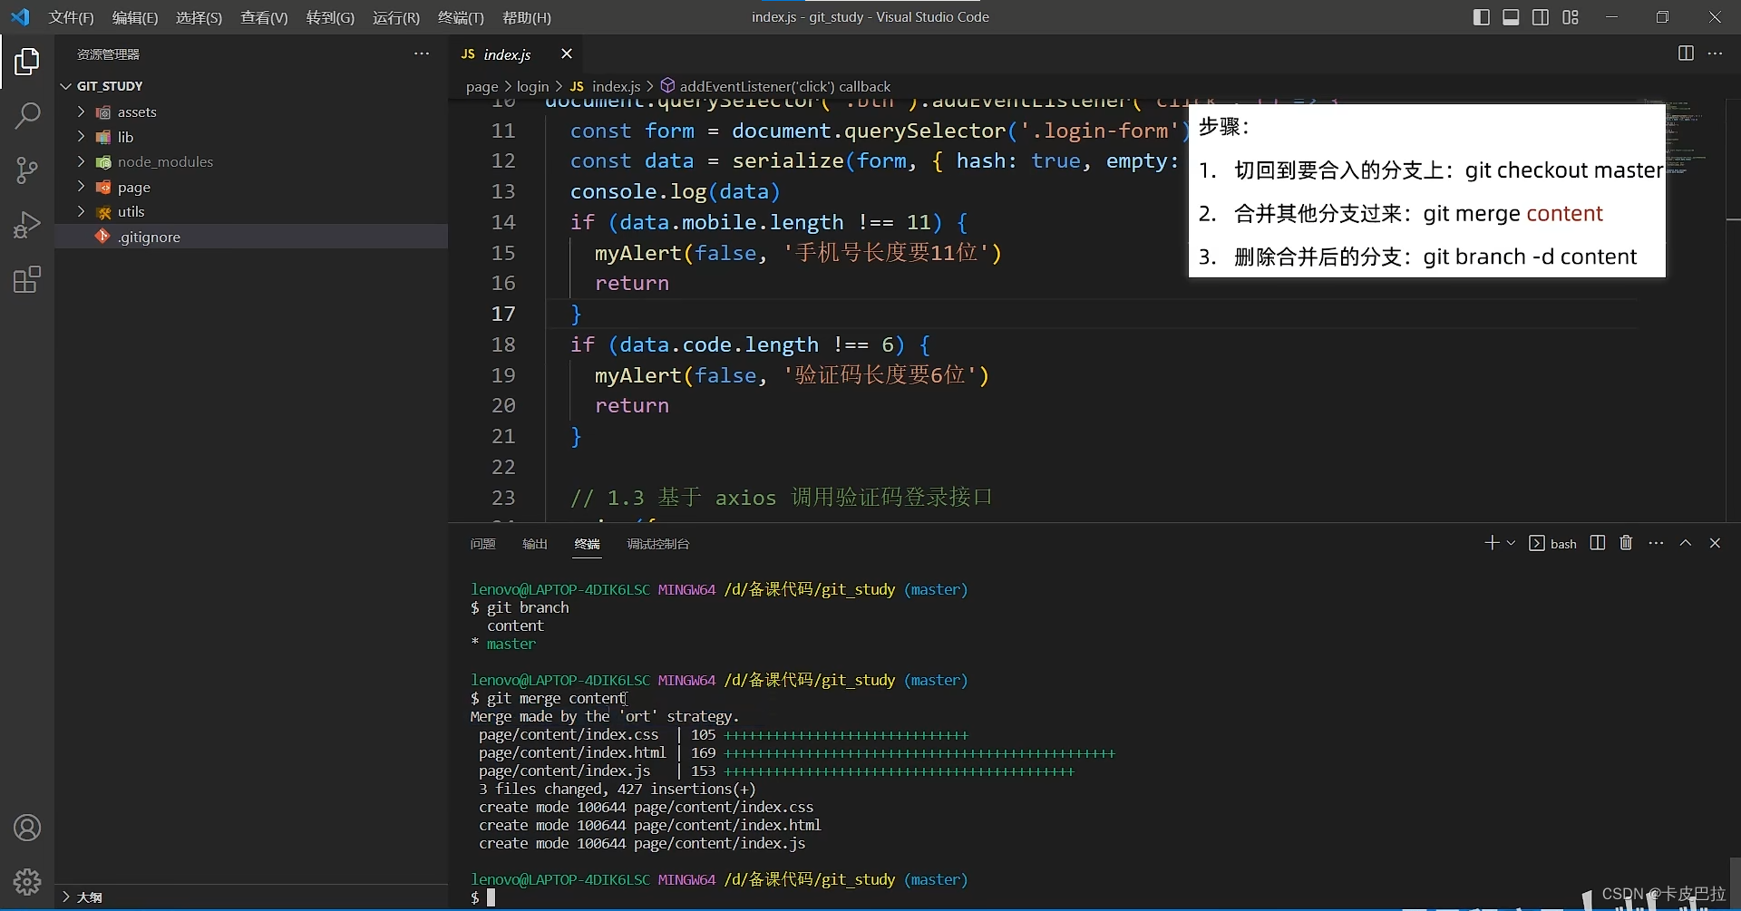Toggle primary side bar visibility

[1482, 17]
